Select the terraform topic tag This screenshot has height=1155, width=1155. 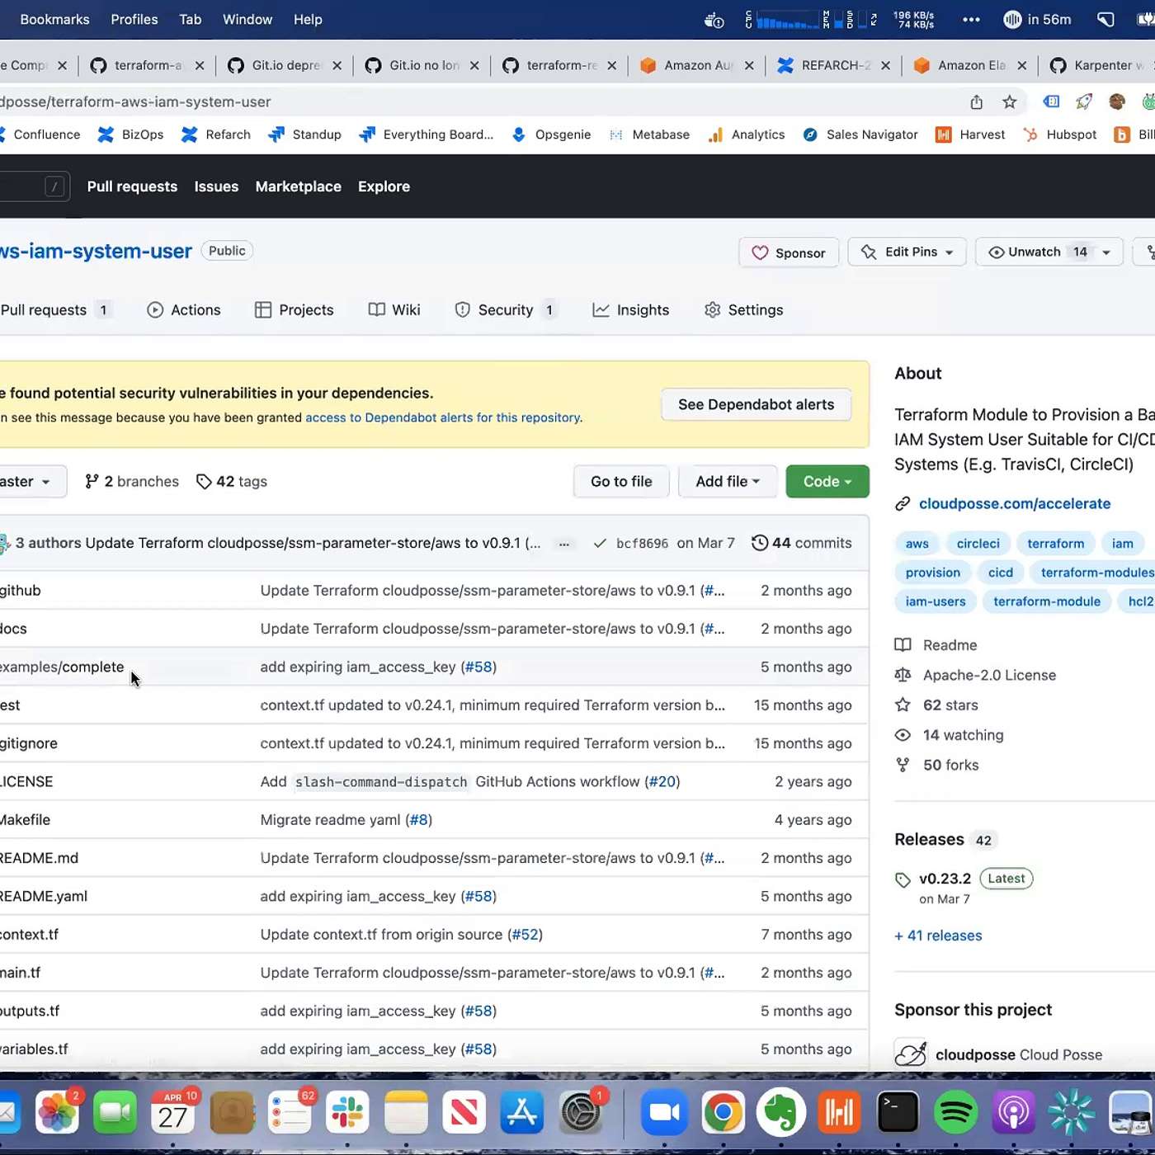[1055, 544]
